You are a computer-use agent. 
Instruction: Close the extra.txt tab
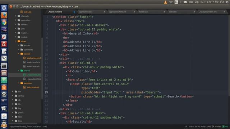pos(194,12)
